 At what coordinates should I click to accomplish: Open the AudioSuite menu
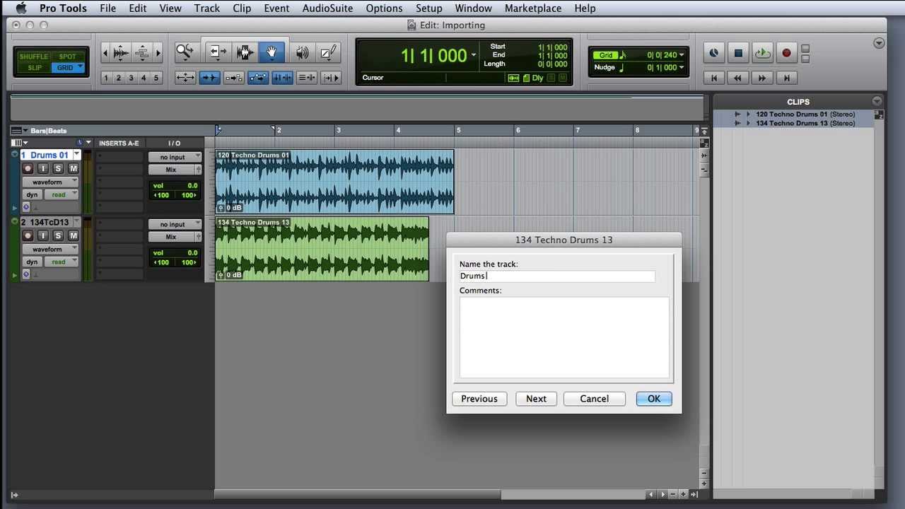click(327, 8)
